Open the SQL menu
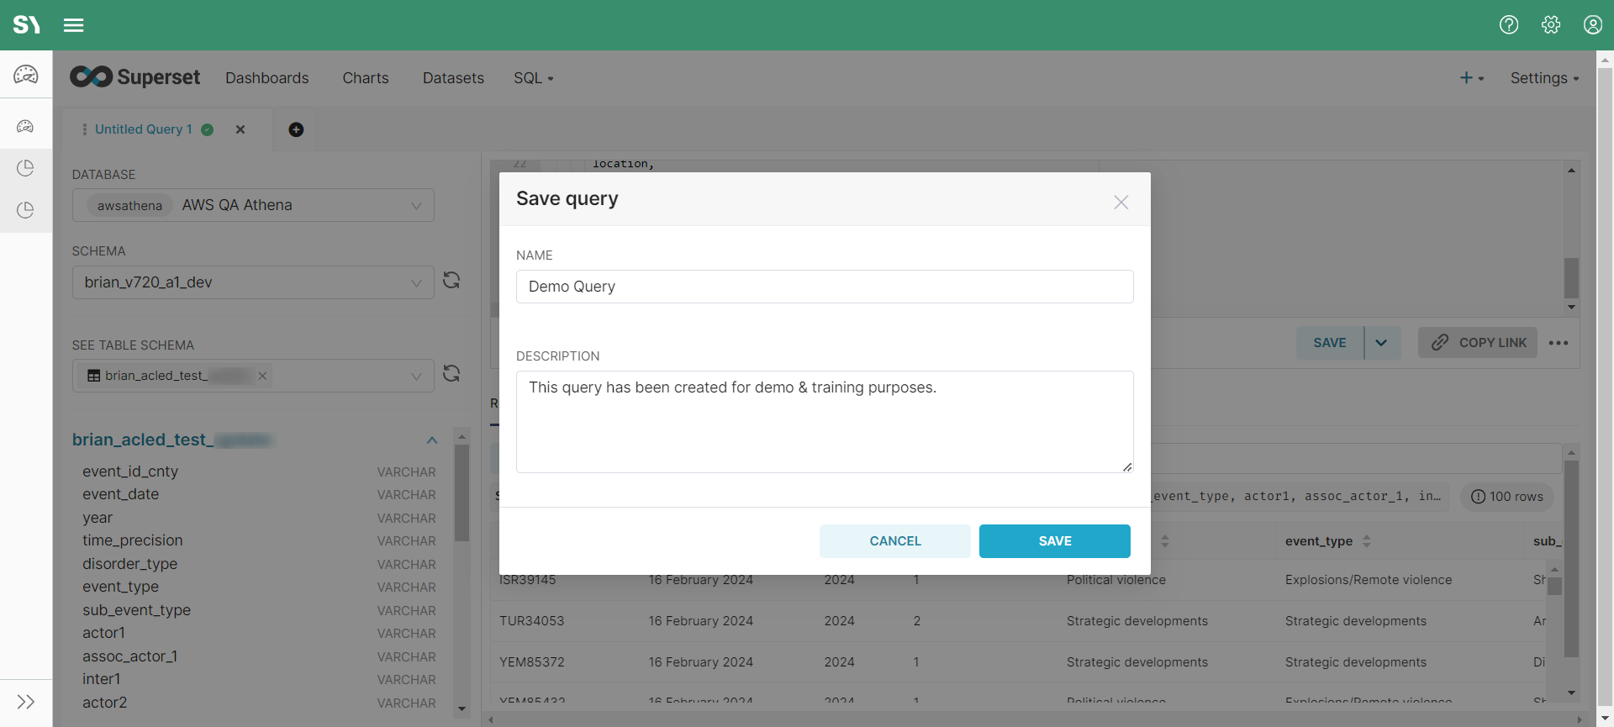 (x=533, y=78)
